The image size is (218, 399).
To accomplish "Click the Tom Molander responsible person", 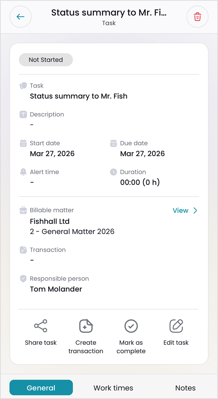I will tap(56, 289).
